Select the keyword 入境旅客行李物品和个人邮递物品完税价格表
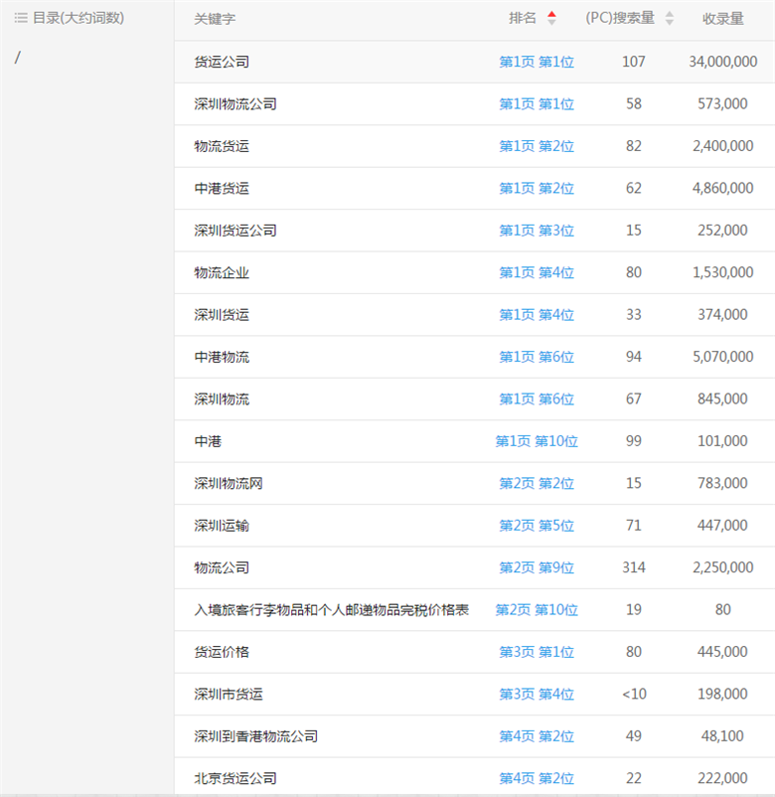 click(x=331, y=610)
